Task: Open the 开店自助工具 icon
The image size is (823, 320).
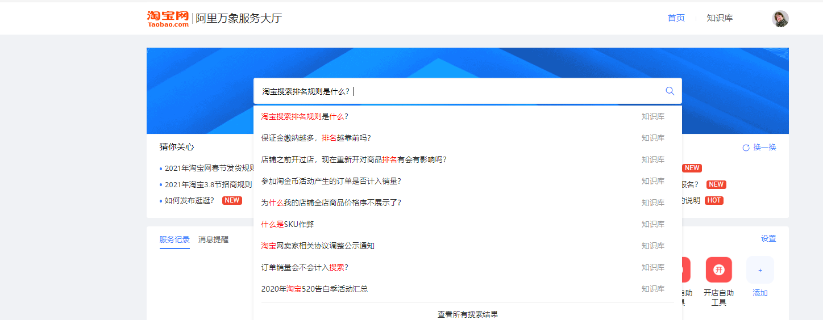Action: point(718,270)
